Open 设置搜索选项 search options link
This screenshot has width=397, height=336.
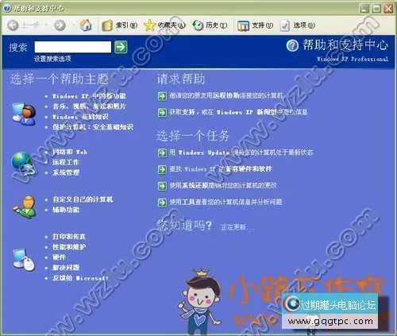pyautogui.click(x=52, y=59)
